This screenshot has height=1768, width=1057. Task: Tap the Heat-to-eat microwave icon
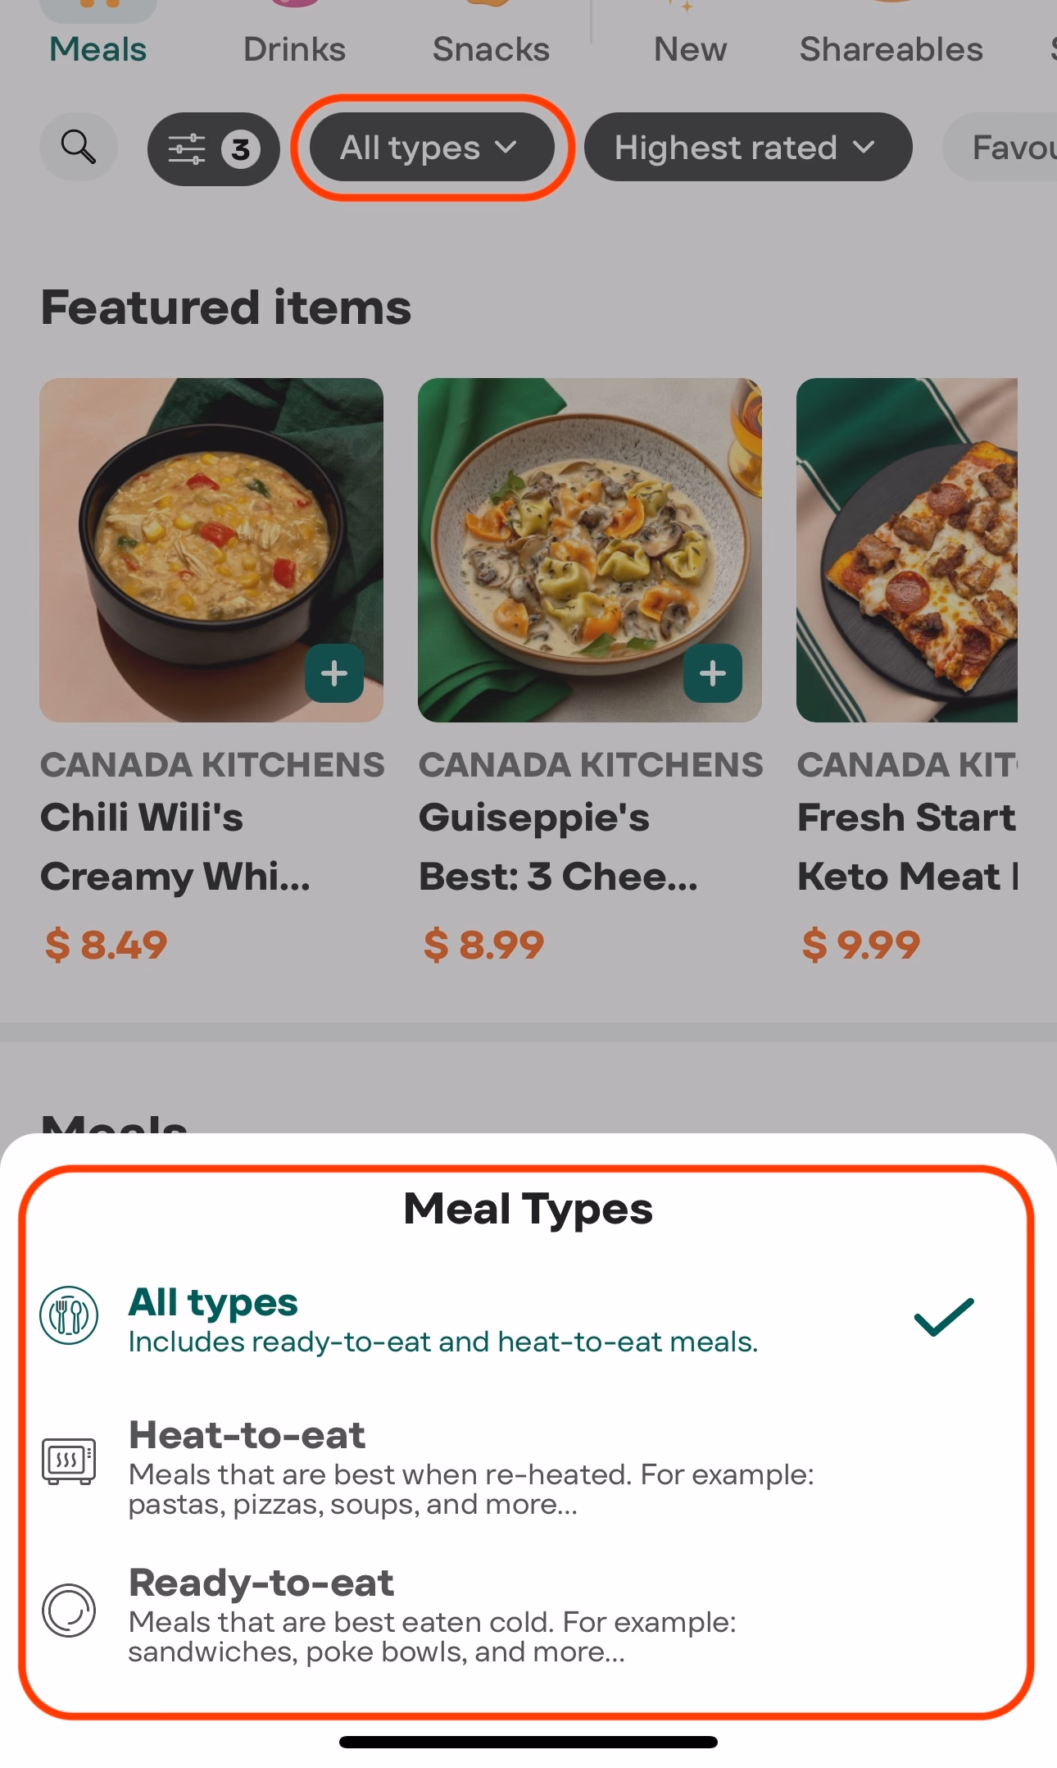pyautogui.click(x=70, y=1461)
